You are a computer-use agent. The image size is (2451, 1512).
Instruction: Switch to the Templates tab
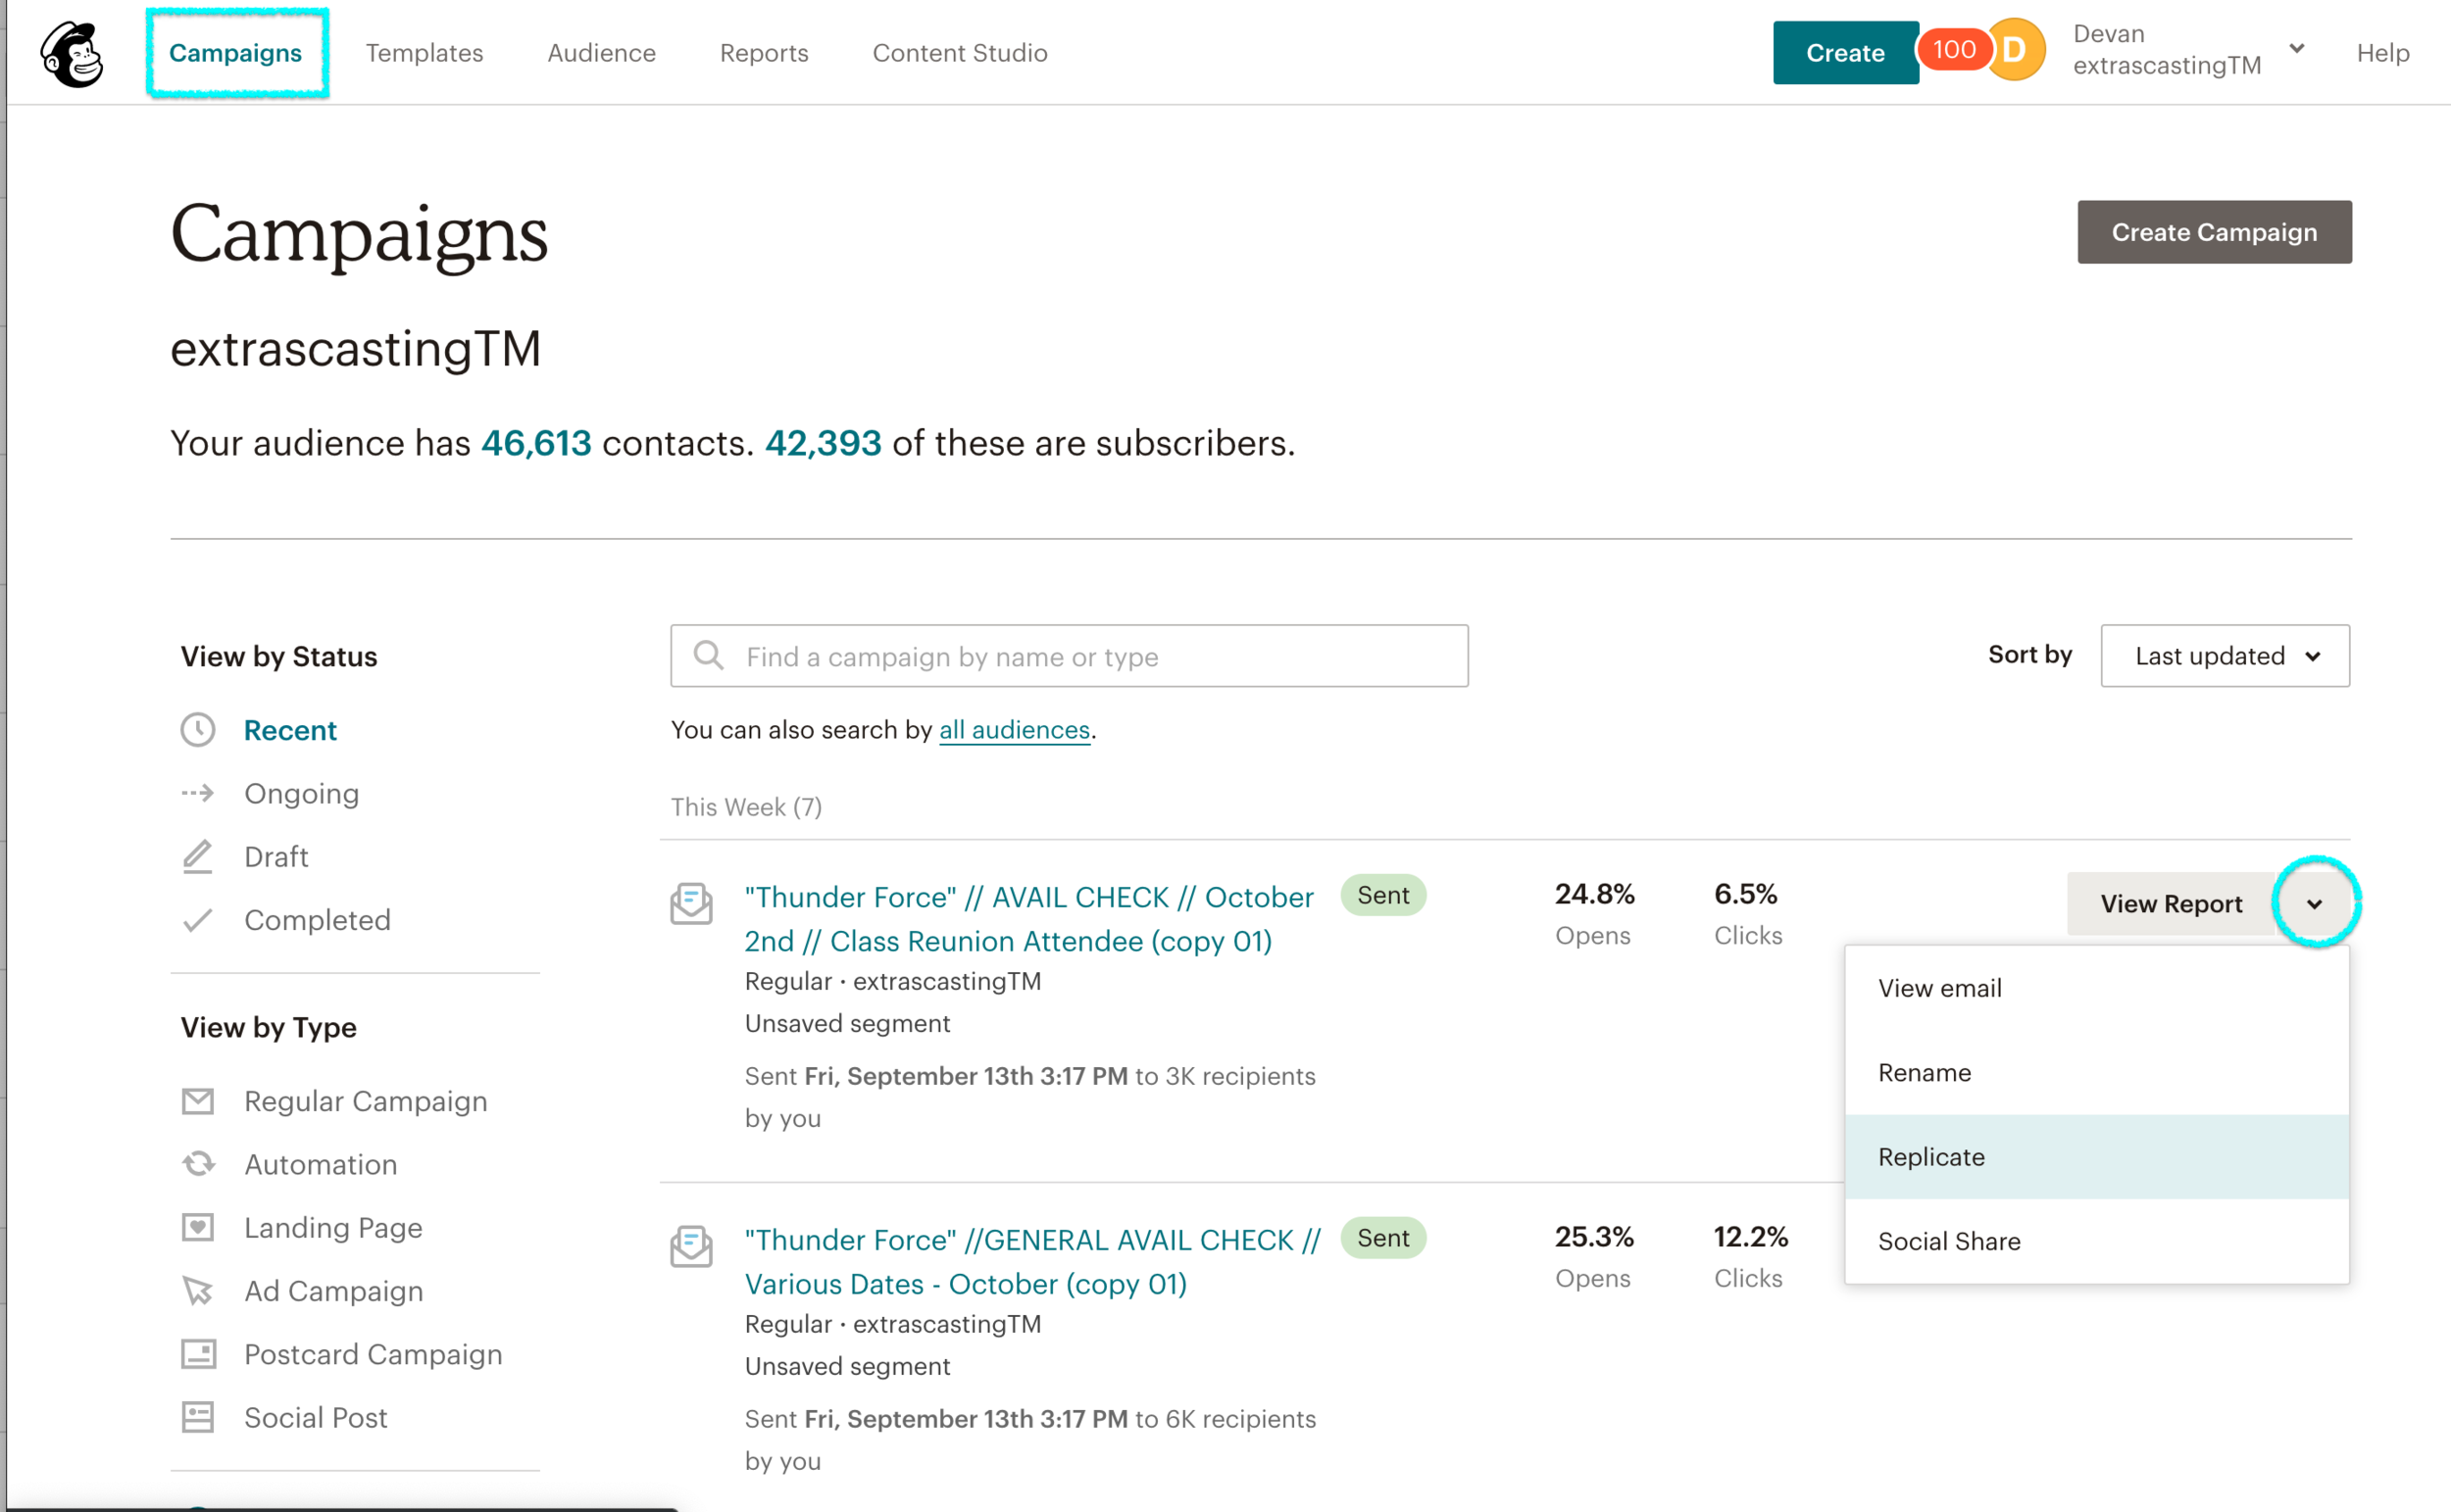[425, 53]
